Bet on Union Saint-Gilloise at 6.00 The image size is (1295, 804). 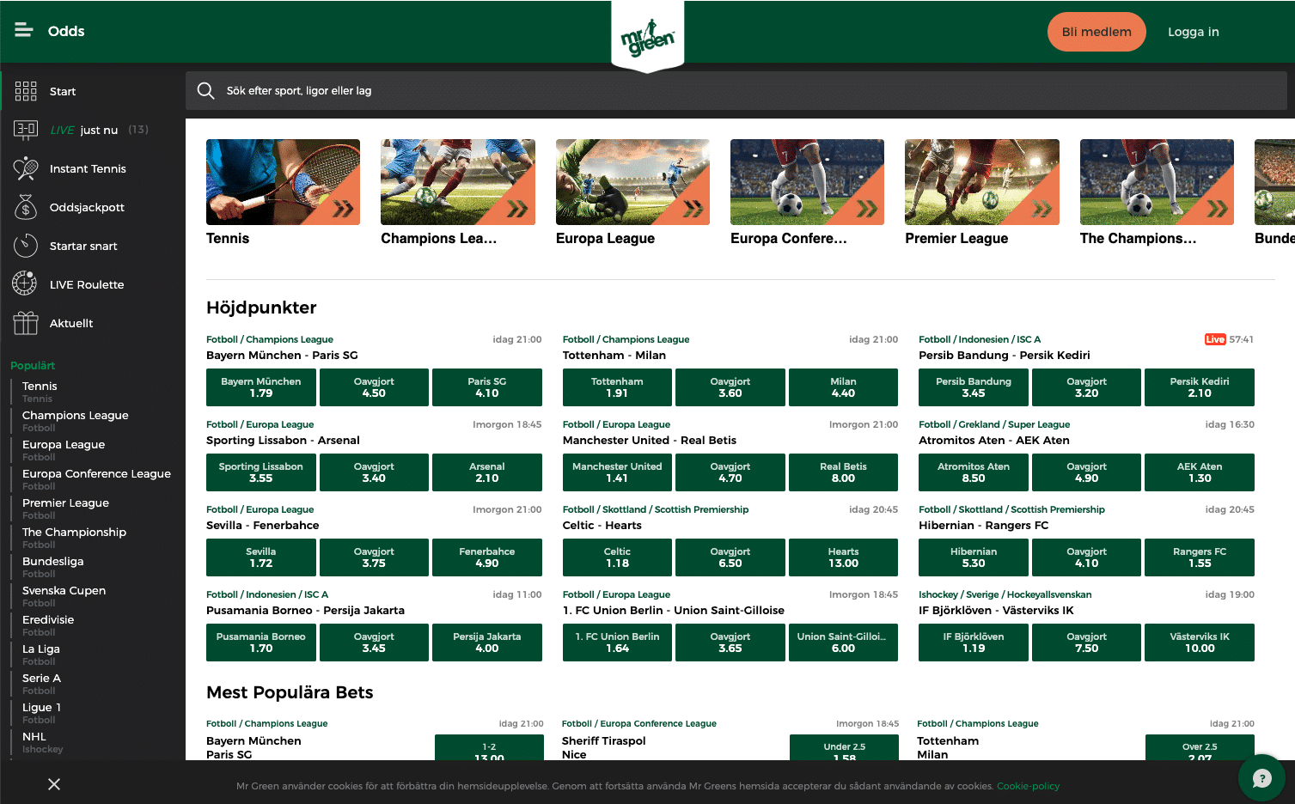click(x=843, y=643)
